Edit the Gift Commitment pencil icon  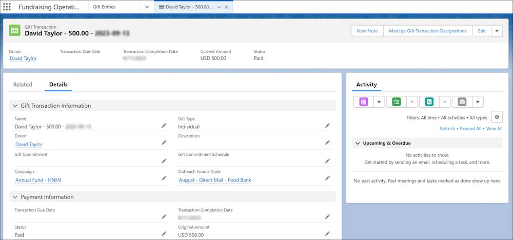[164, 161]
